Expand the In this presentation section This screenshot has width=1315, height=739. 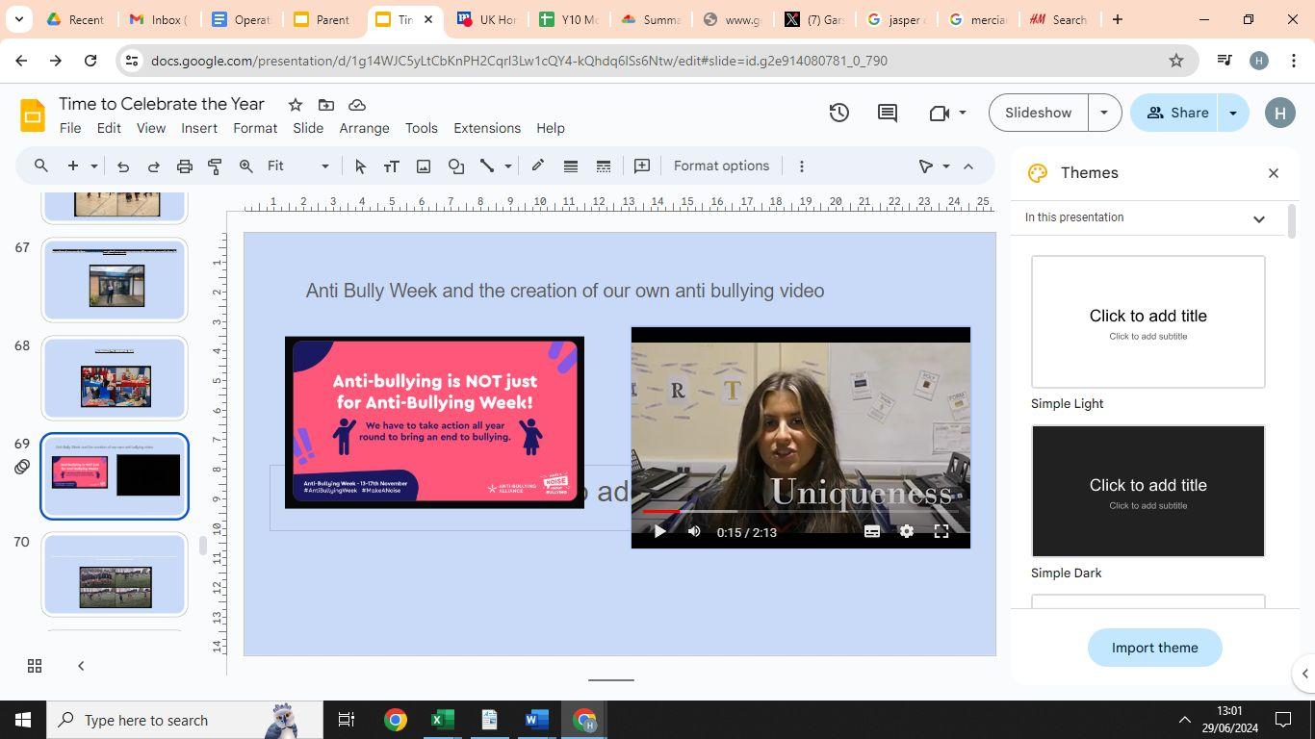tap(1258, 218)
